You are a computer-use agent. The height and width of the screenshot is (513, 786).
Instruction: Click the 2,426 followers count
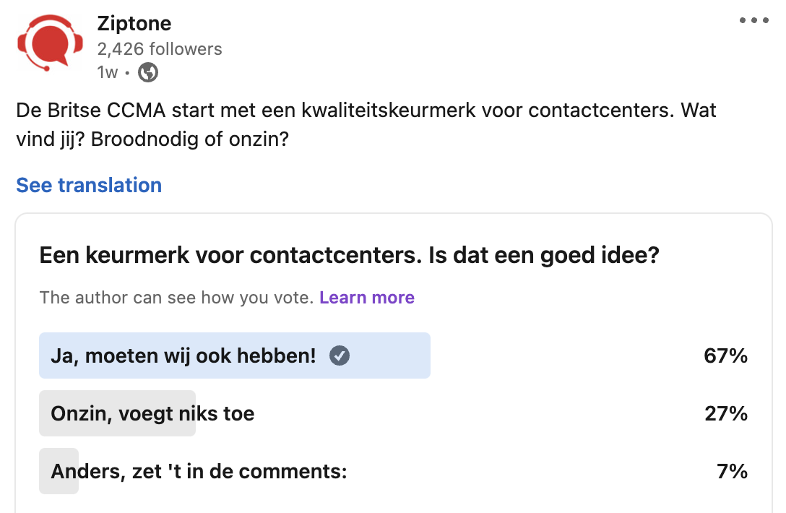click(160, 49)
